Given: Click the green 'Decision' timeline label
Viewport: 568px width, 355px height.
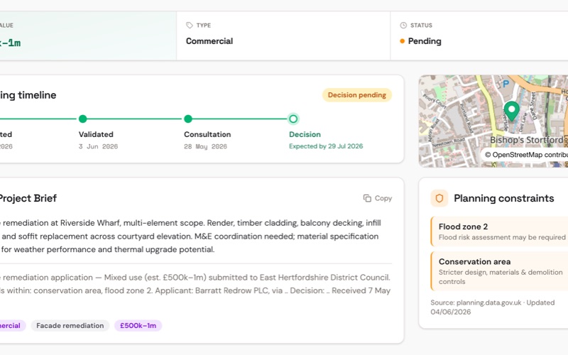Looking at the screenshot, I should coord(305,134).
